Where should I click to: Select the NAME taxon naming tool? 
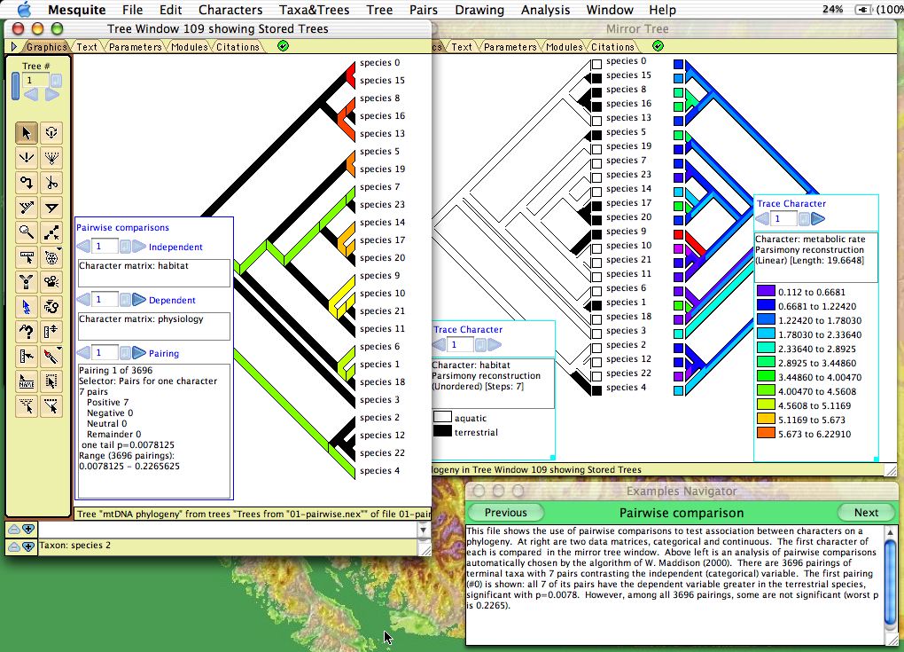click(27, 381)
